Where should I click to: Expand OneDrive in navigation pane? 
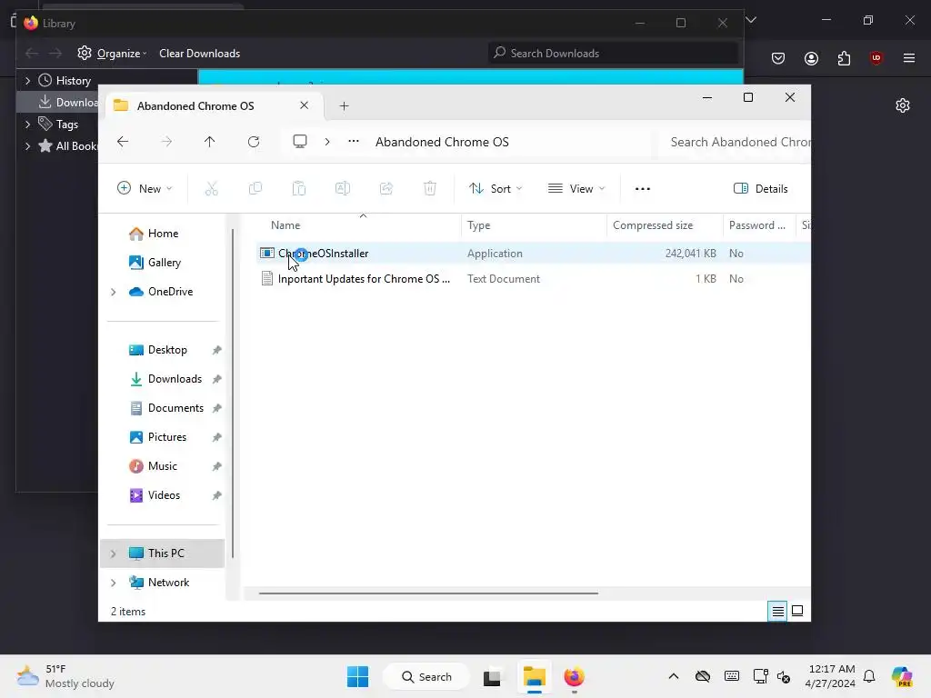pos(114,292)
